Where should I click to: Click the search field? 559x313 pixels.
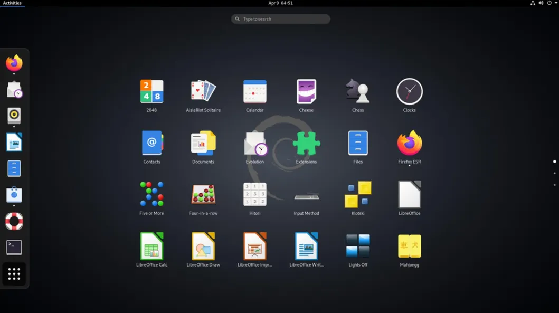(280, 18)
